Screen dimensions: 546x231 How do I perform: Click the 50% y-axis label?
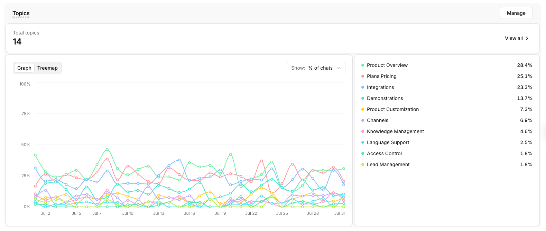click(x=26, y=145)
